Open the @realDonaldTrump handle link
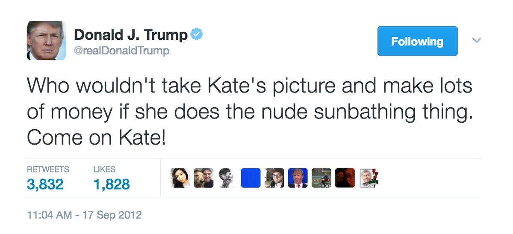 pyautogui.click(x=122, y=51)
